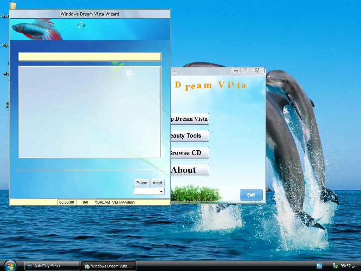
Task: Open Beauty Tools from AutoPlay menu
Action: coord(190,136)
